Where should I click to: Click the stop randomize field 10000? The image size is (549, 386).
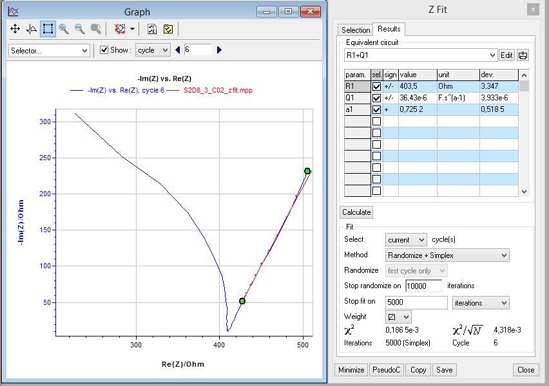coord(423,286)
